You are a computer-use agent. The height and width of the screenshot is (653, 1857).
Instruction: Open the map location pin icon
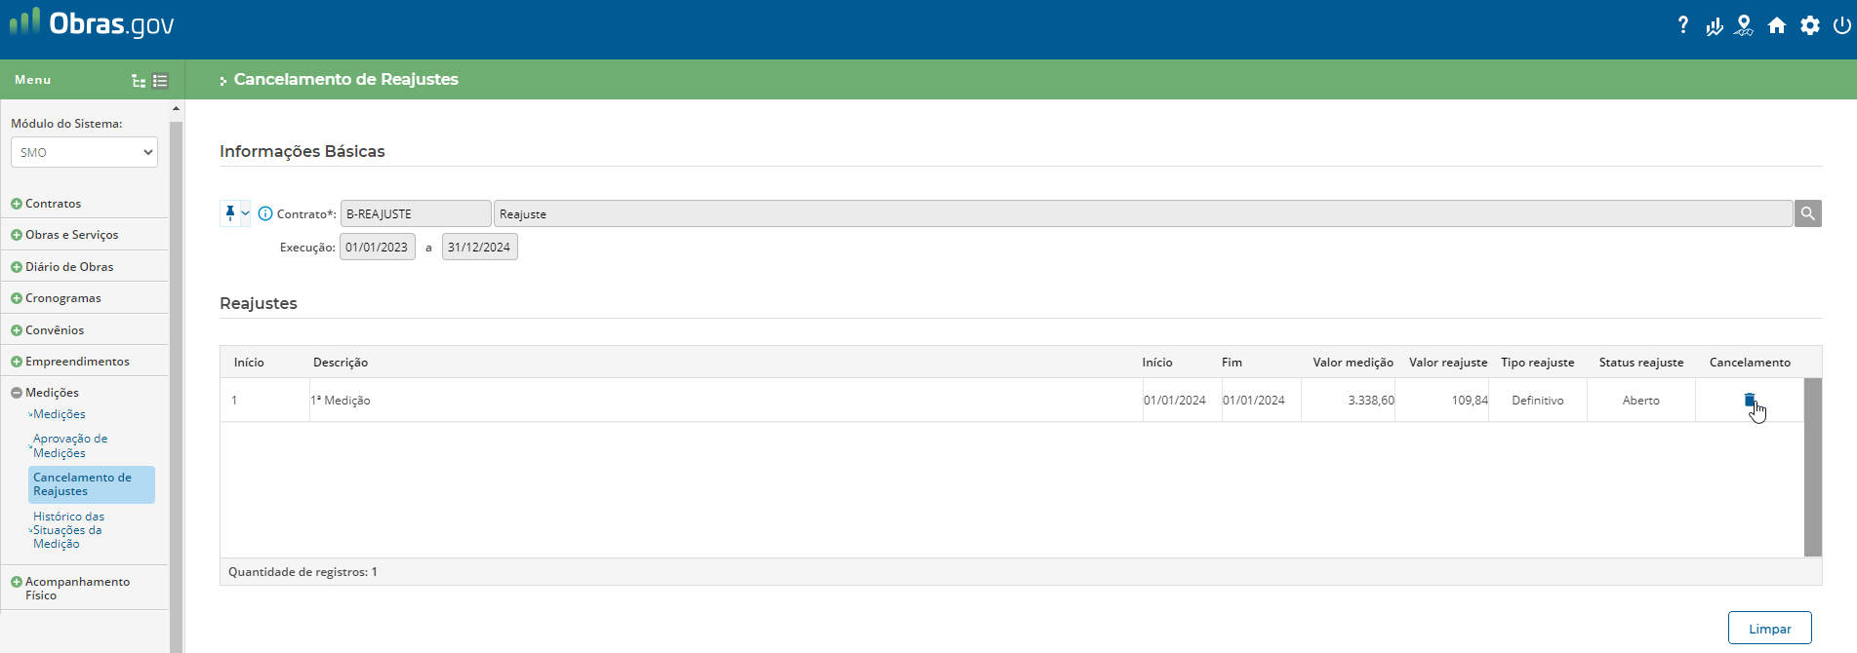tap(1744, 26)
